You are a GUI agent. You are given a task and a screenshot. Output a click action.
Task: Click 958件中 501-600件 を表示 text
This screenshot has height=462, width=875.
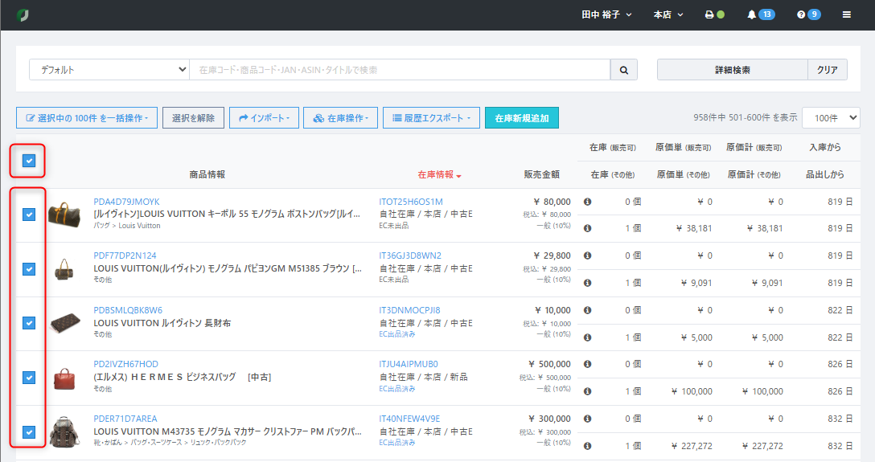click(745, 117)
